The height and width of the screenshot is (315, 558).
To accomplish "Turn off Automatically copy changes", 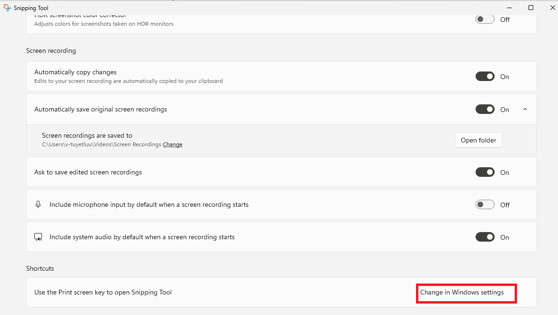I will pos(485,76).
